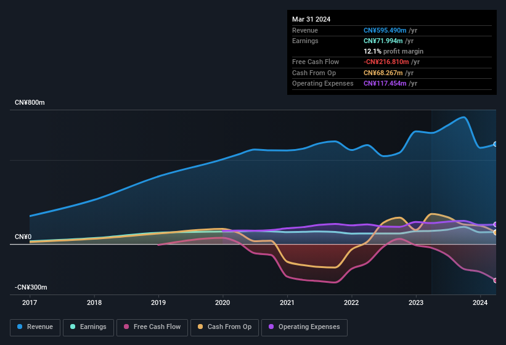This screenshot has width=506, height=345.
Task: Toggle the Operating Expenses legend button
Action: pos(304,327)
